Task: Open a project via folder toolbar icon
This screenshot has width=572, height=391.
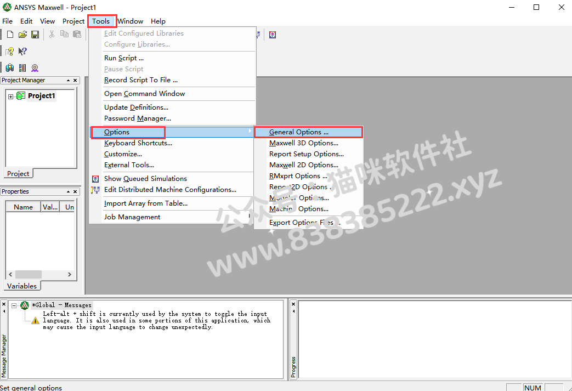Action: click(x=22, y=35)
